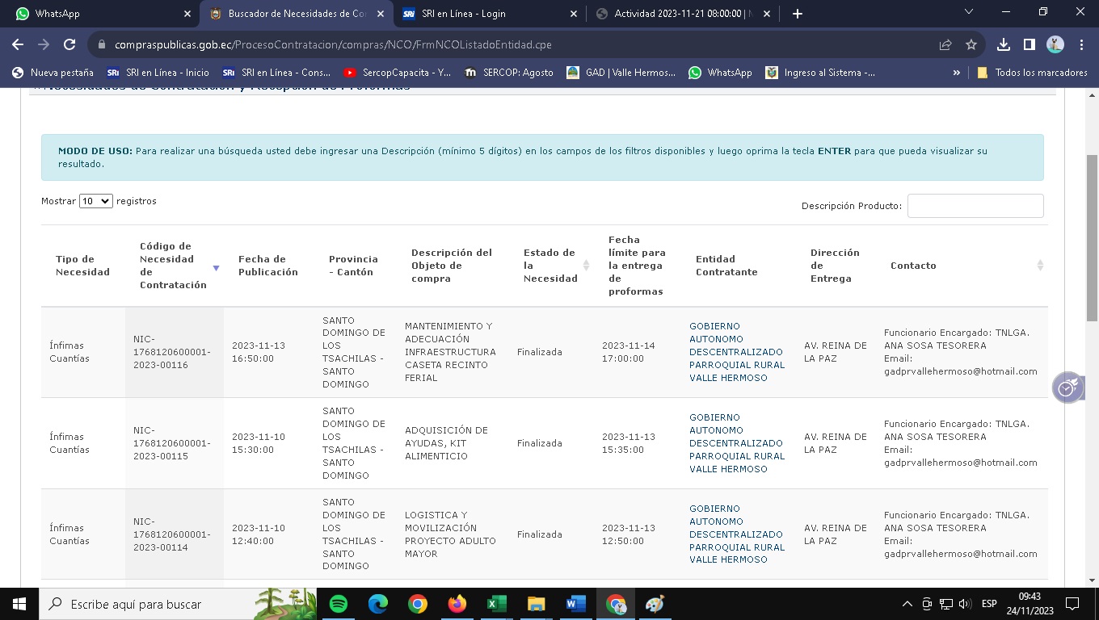1099x620 pixels.
Task: Click the floating clock widget on right edge
Action: pos(1067,387)
